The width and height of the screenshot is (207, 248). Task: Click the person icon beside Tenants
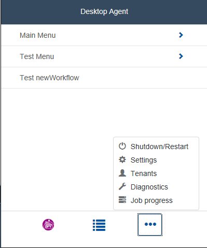click(122, 173)
